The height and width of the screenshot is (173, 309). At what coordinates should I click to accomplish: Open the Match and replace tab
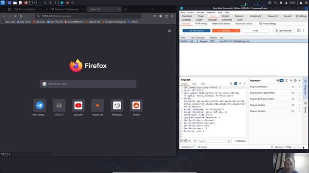244,24
